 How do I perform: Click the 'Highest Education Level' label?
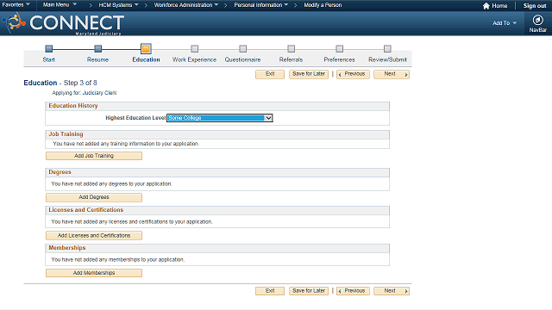pos(135,118)
